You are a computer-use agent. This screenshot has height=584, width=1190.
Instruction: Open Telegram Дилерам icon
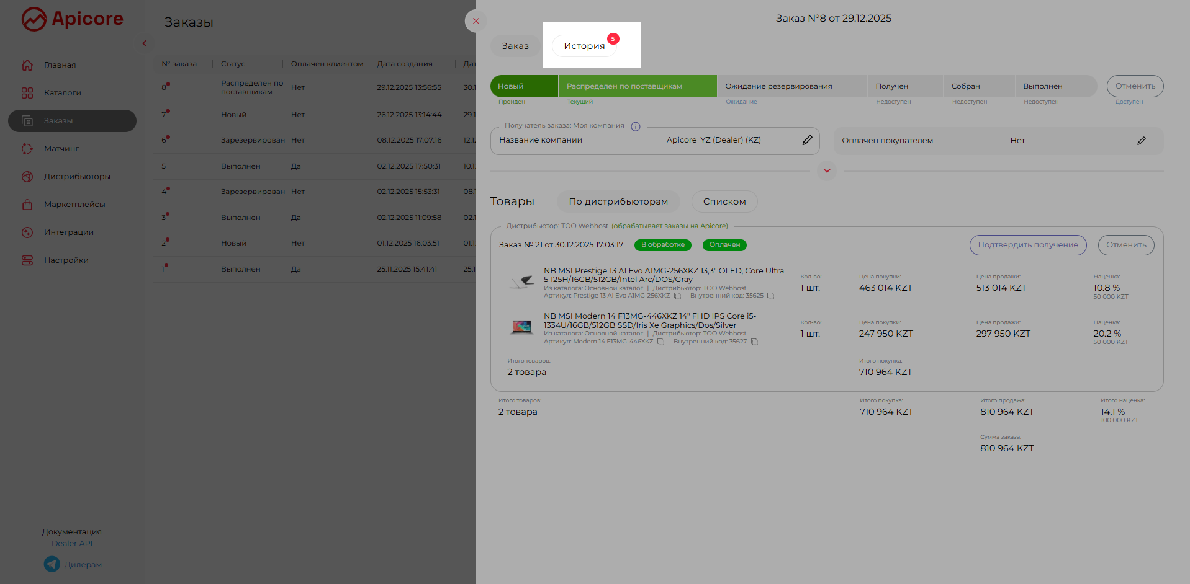(x=52, y=564)
